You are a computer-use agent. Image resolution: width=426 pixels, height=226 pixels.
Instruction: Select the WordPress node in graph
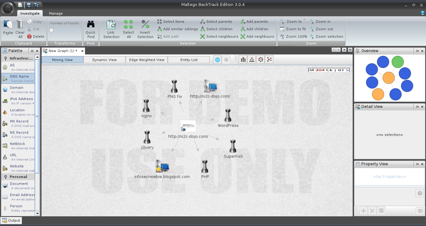tap(228, 118)
